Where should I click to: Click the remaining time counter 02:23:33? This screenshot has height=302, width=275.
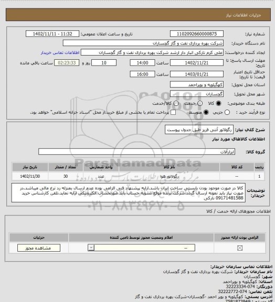tap(67, 63)
